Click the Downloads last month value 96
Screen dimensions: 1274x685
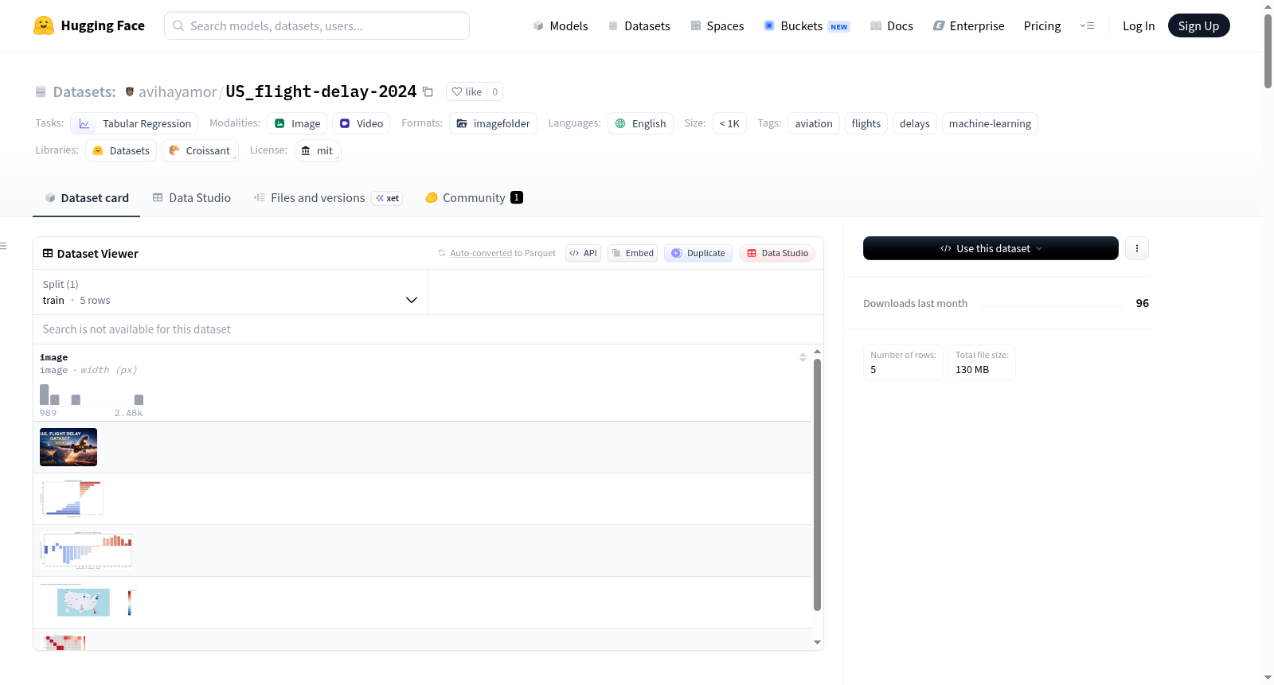(1142, 303)
